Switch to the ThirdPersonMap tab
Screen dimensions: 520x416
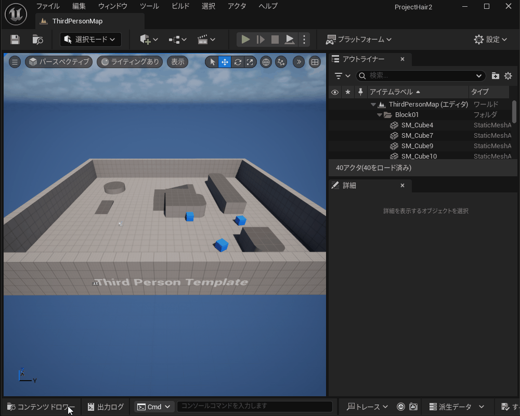[x=77, y=21]
